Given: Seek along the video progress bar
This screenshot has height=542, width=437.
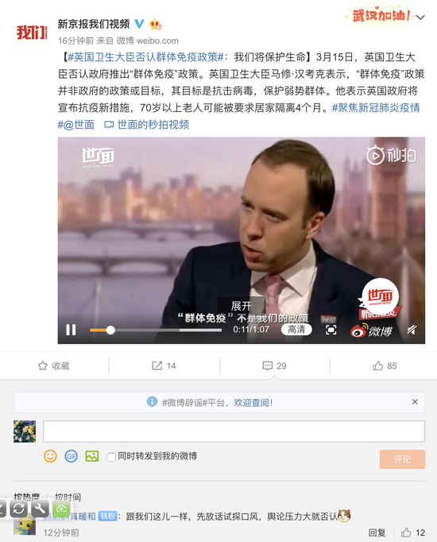Looking at the screenshot, I should [156, 330].
